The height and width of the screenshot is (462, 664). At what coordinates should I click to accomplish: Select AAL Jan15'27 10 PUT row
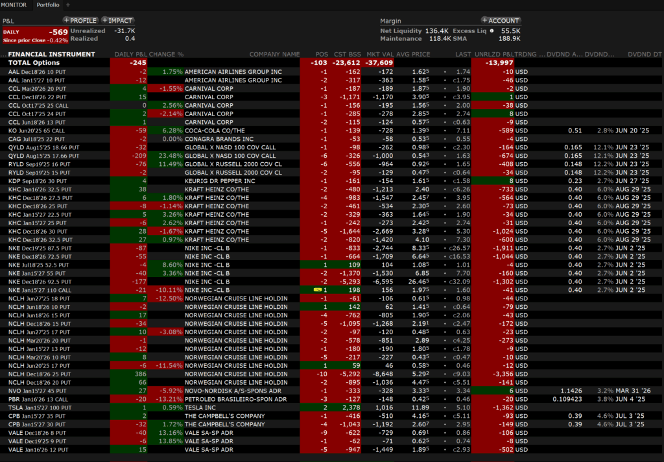pyautogui.click(x=331, y=80)
